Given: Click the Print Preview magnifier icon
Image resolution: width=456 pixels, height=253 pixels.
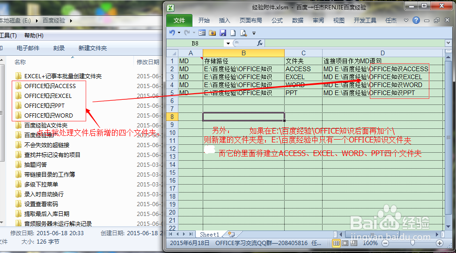Looking at the screenshot, I should coord(243,33).
